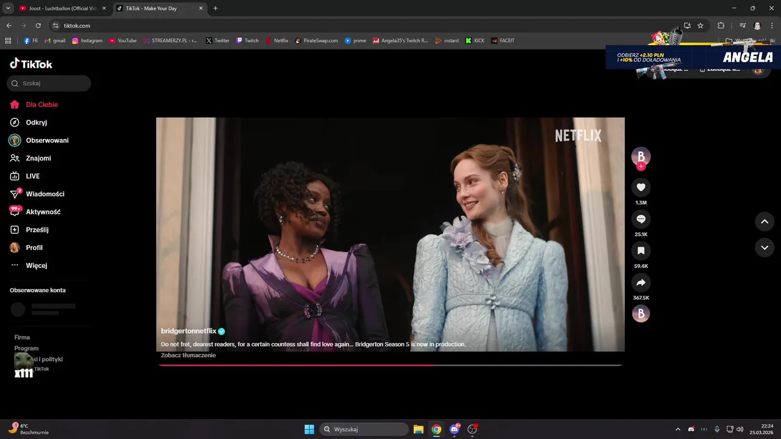Open the Instagram bookmark
This screenshot has width=781, height=439.
click(87, 41)
